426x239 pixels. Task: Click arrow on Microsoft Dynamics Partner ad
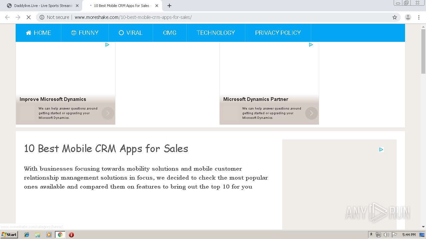pos(312,113)
